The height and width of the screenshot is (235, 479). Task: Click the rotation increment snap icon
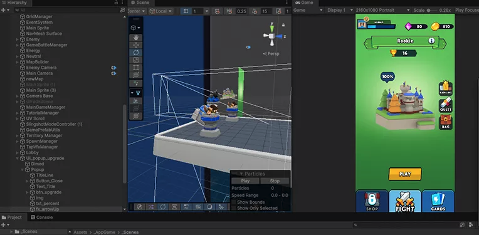click(255, 11)
